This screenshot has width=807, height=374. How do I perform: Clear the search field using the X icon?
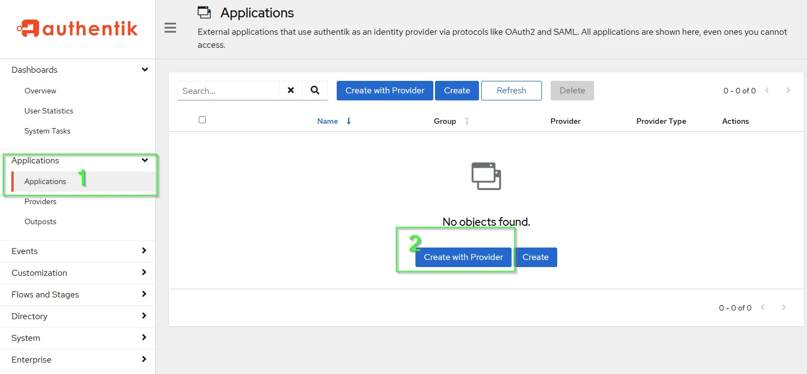point(291,90)
